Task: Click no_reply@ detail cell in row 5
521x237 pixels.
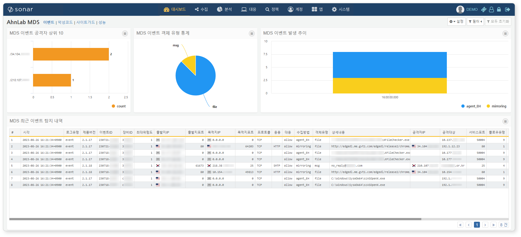Action: (370, 166)
